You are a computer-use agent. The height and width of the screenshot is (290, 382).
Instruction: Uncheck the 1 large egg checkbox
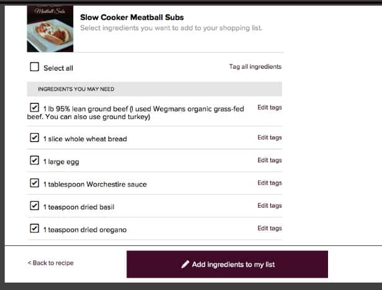(x=34, y=160)
